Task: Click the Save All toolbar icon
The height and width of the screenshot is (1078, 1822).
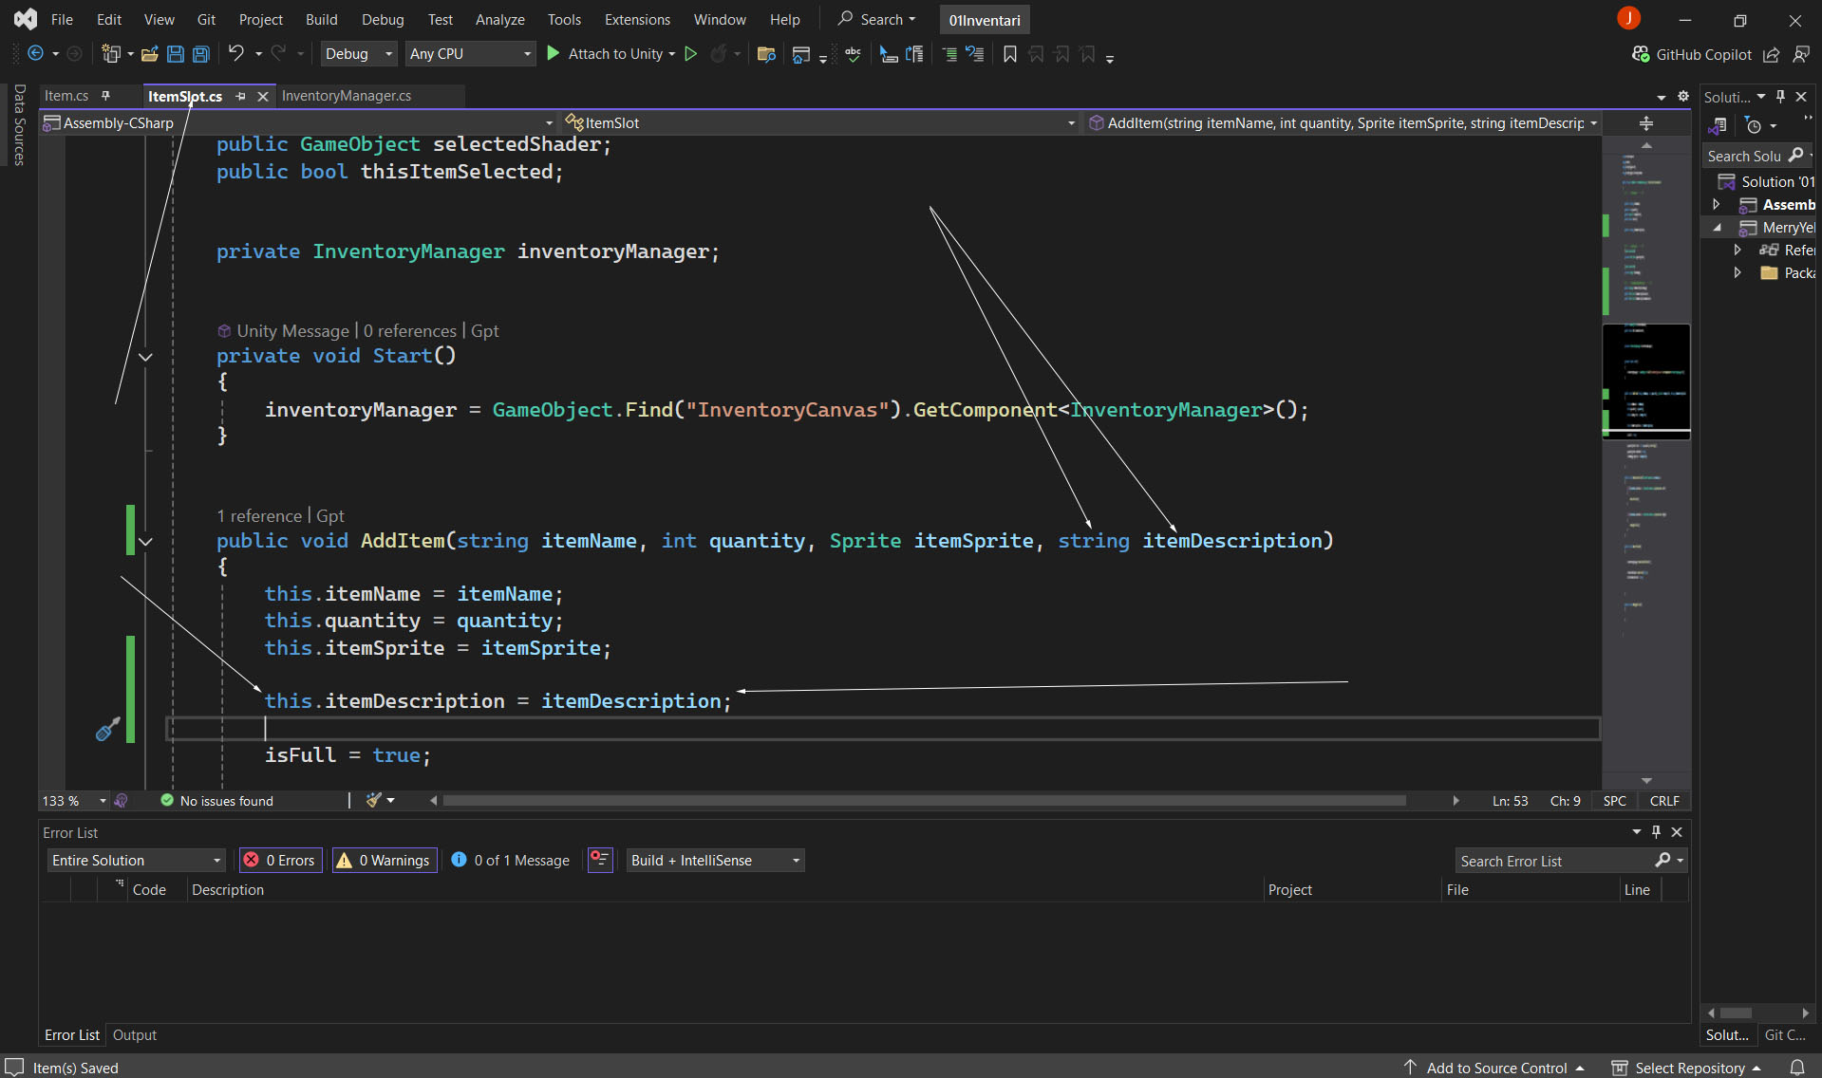Action: point(201,54)
